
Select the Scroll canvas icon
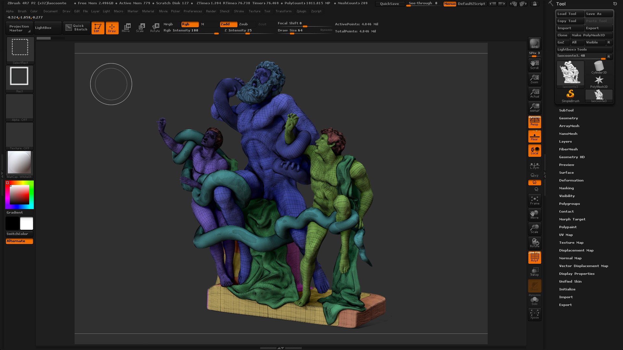(x=534, y=64)
